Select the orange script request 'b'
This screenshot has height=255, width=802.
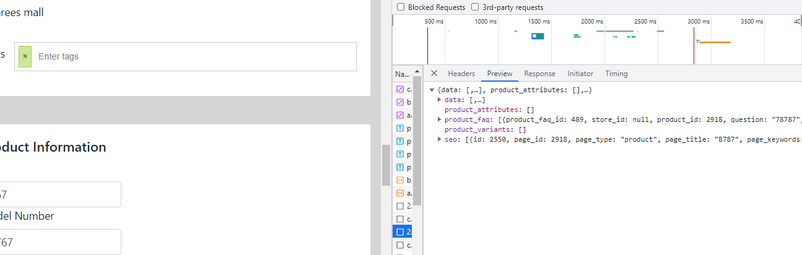pyautogui.click(x=404, y=180)
